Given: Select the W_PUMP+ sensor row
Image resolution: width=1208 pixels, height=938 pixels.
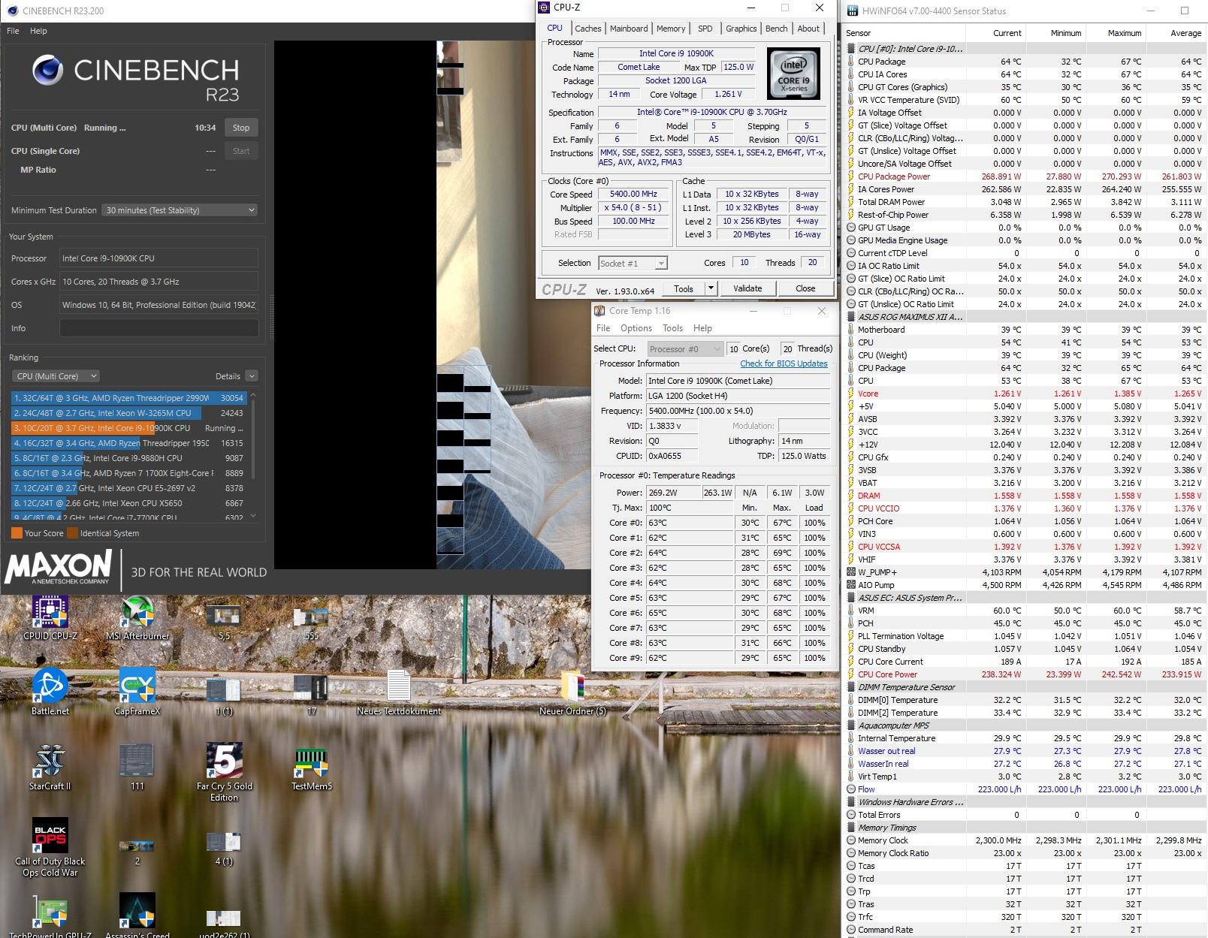Looking at the screenshot, I should tap(1024, 572).
